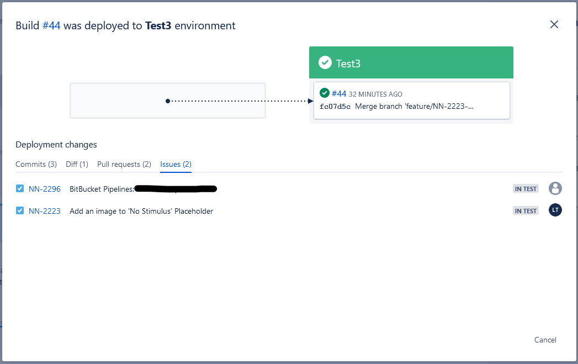Viewport: 578px width, 364px height.
Task: Click the white checkmark icon in Test3 header
Action: point(325,63)
